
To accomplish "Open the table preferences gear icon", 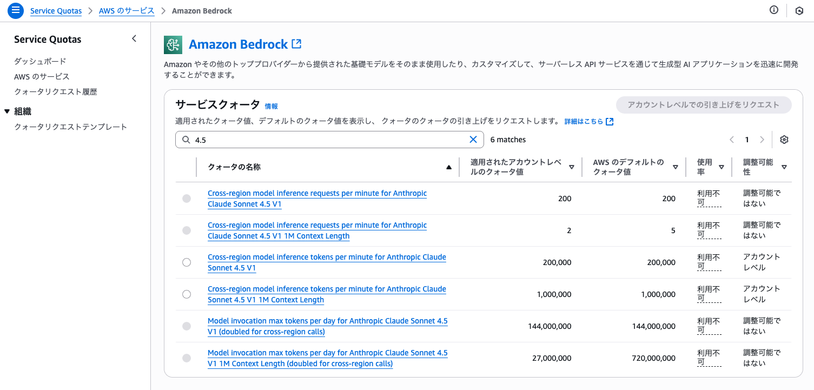I will pos(784,139).
